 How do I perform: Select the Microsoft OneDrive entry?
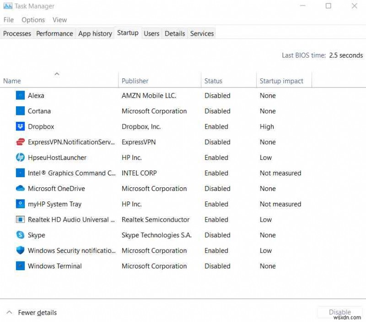(56, 189)
